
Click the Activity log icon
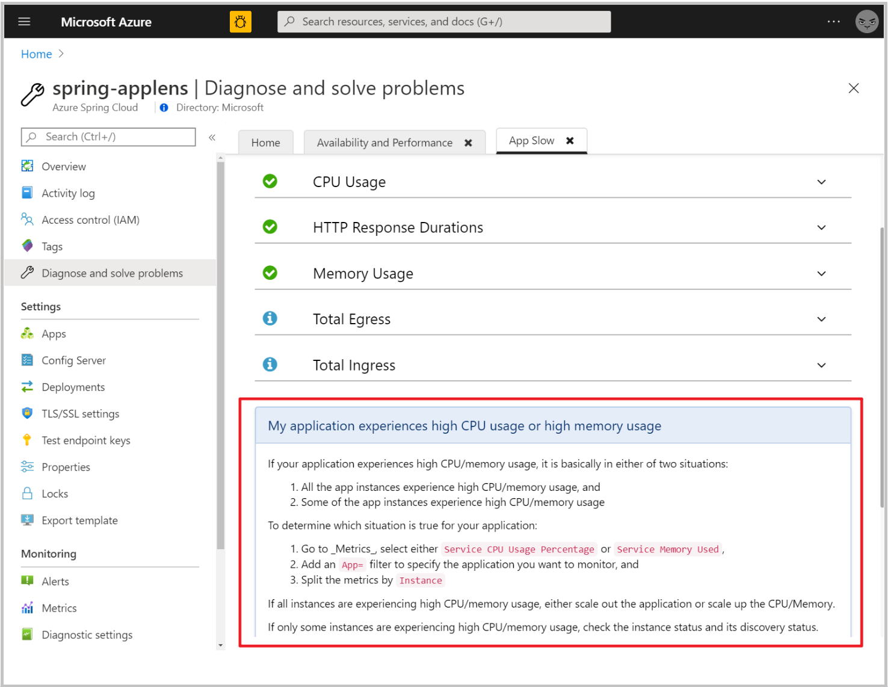[x=27, y=193]
